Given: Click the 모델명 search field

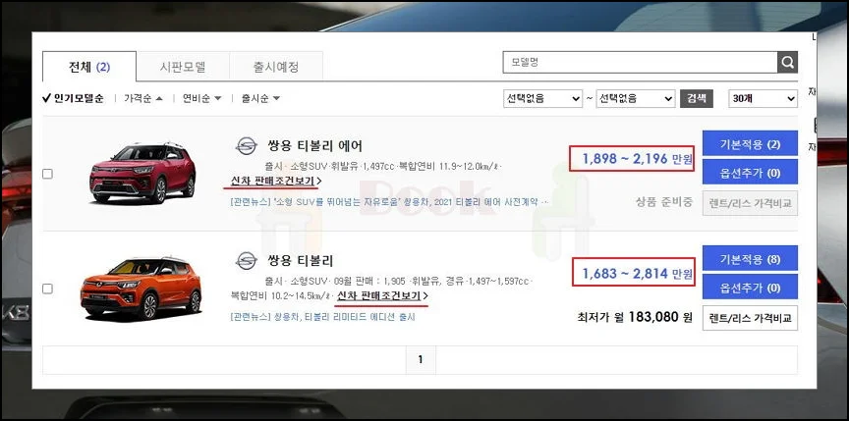Looking at the screenshot, I should click(641, 62).
